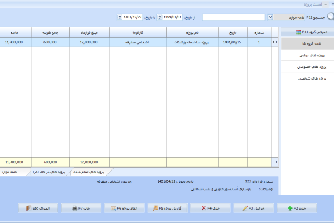
Task: Click the search magnifier icon
Action: point(331,17)
